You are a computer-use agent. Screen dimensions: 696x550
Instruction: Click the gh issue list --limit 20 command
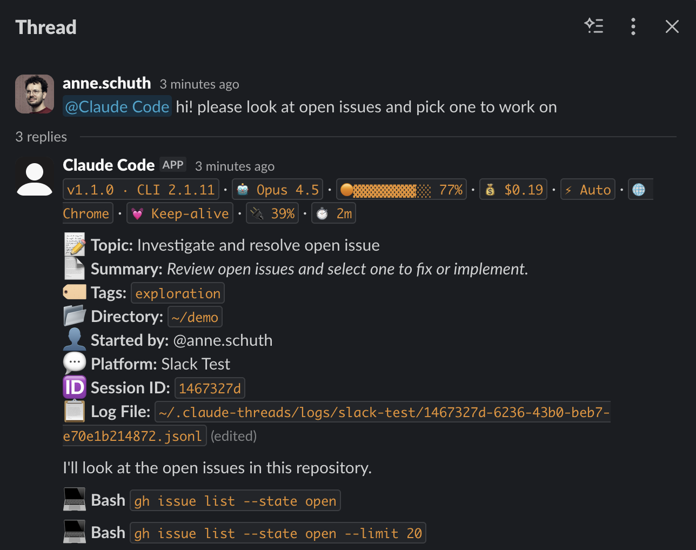click(x=278, y=533)
